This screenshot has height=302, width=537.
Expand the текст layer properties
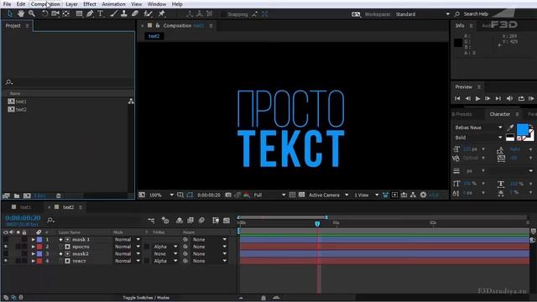point(34,261)
